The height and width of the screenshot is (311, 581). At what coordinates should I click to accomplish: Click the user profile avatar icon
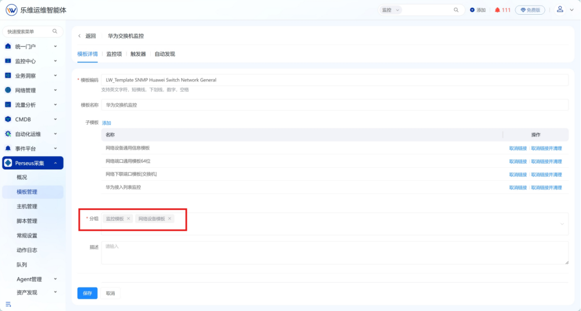560,9
